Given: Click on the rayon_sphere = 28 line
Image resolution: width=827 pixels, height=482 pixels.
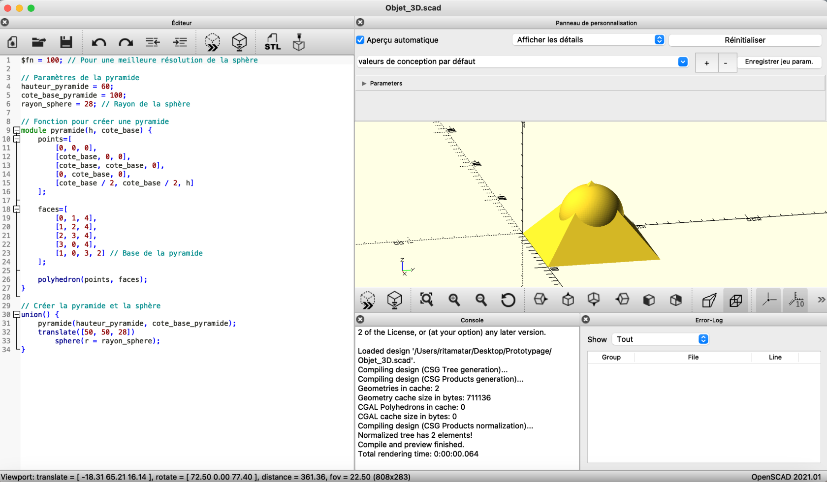Looking at the screenshot, I should coord(105,104).
